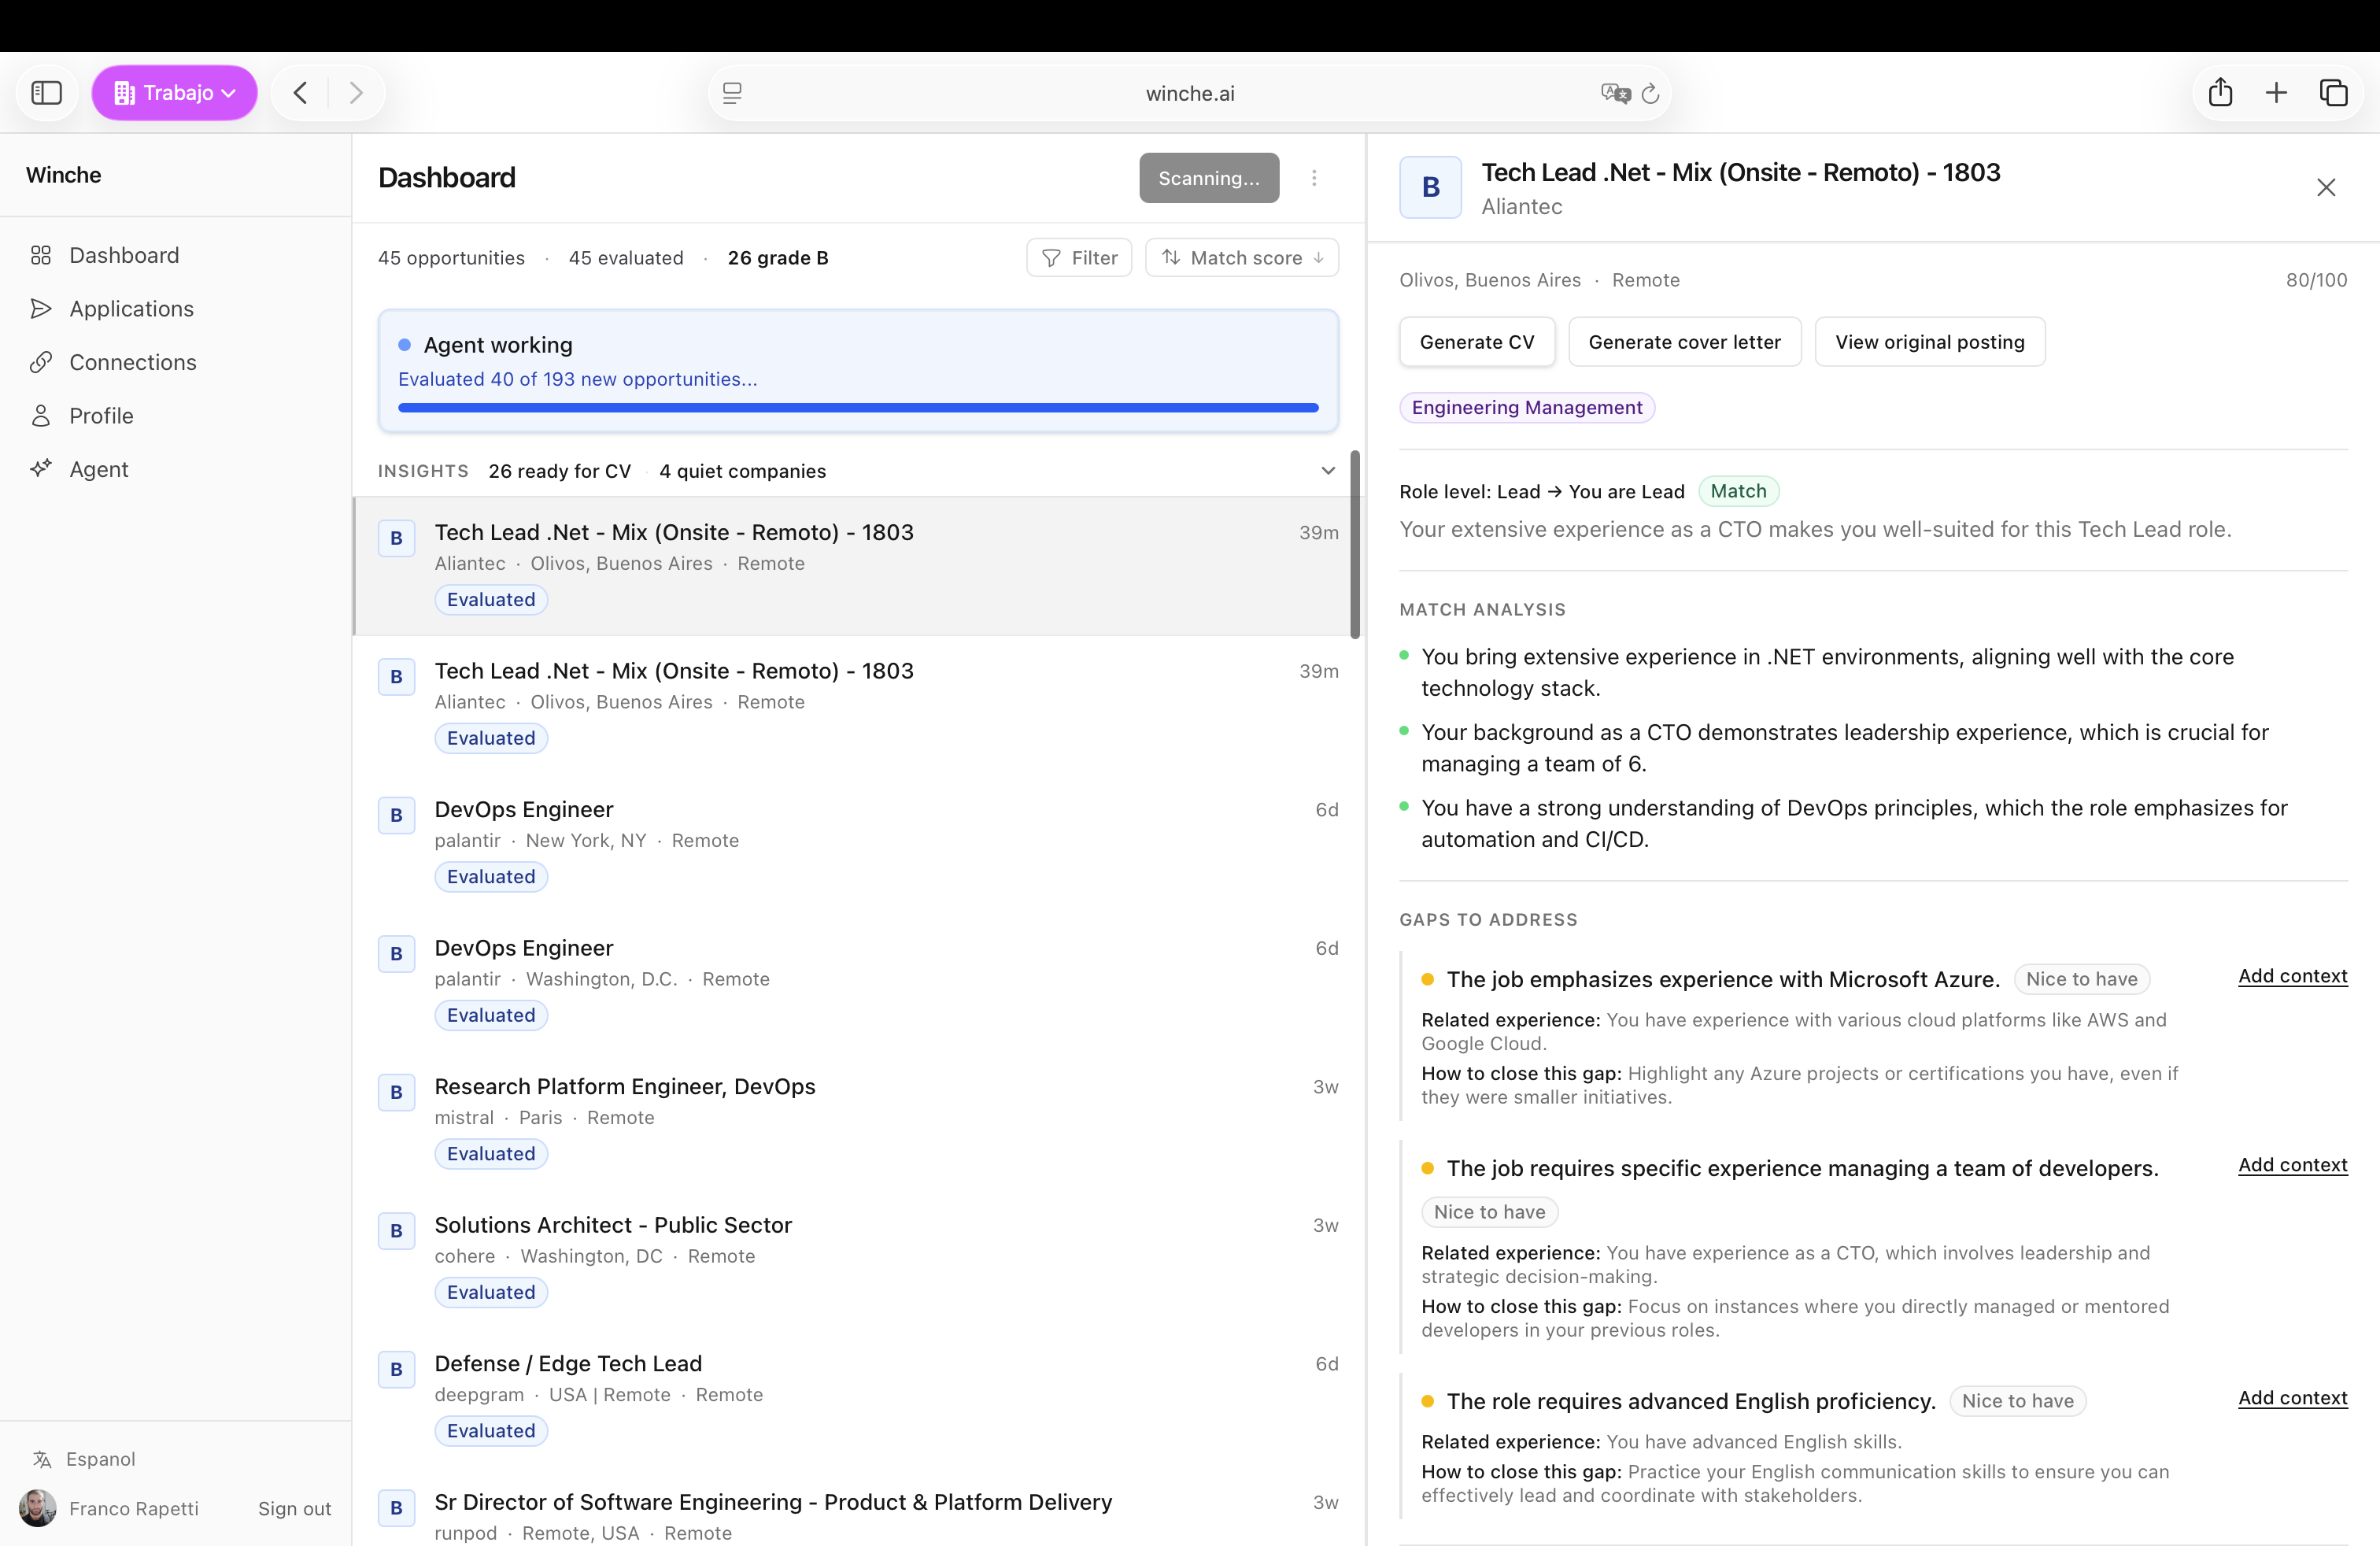Show the tab overview icon
The image size is (2380, 1546).
[2333, 93]
